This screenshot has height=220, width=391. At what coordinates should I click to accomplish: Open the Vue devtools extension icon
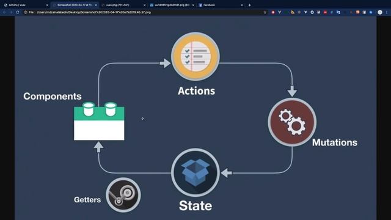pos(280,12)
